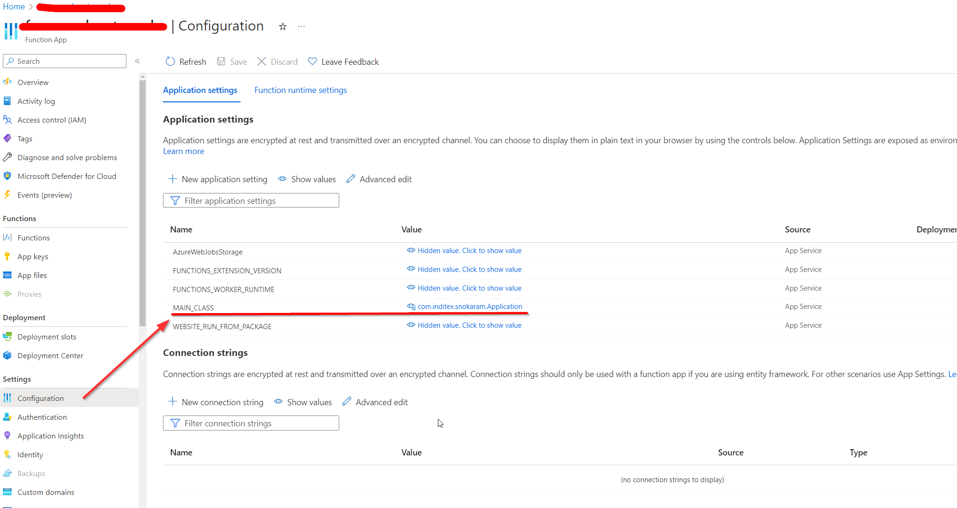This screenshot has width=957, height=508.
Task: Open App keys in sidebar
Action: click(x=32, y=256)
